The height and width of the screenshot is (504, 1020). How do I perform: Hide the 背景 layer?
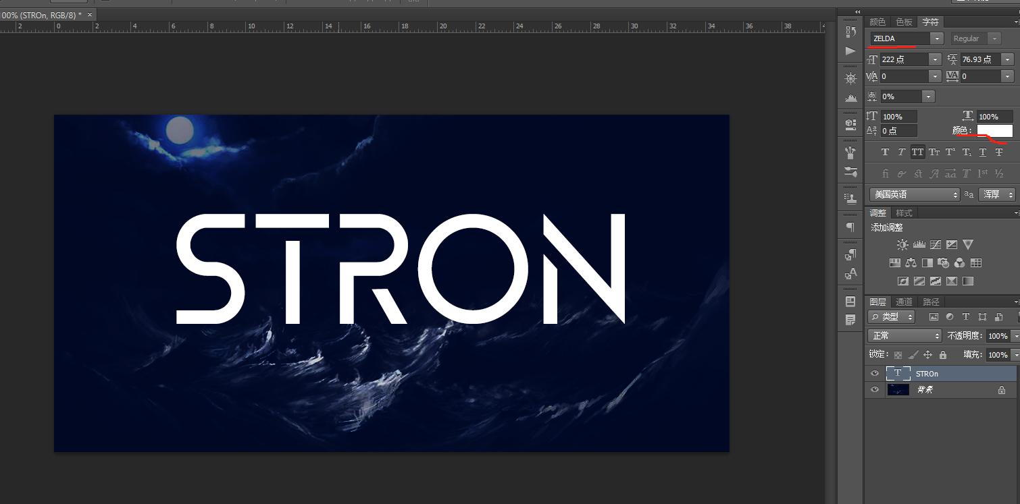[875, 390]
